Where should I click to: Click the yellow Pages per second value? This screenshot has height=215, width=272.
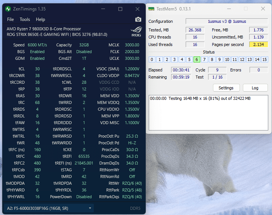[259, 44]
